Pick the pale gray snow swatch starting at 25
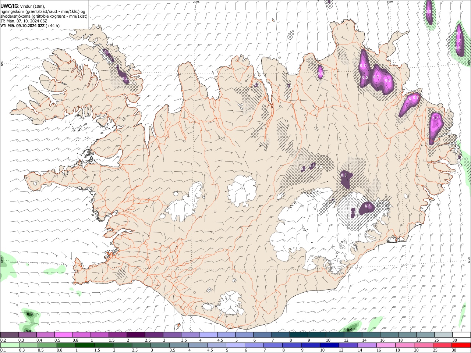The width and height of the screenshot is (471, 353). click(443, 335)
